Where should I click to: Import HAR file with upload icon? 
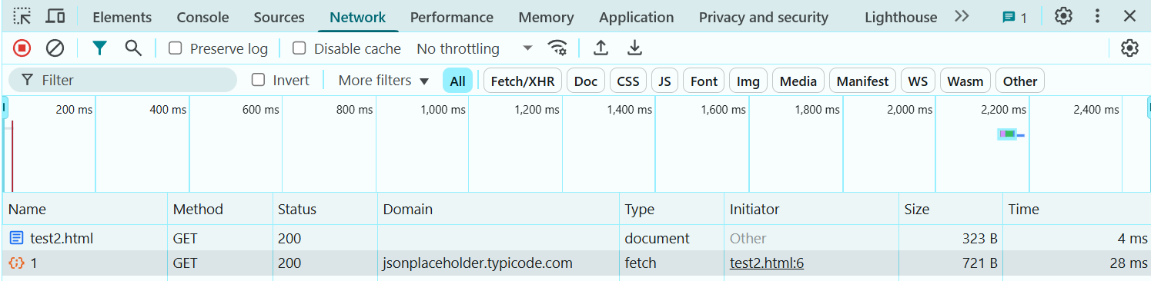(601, 48)
